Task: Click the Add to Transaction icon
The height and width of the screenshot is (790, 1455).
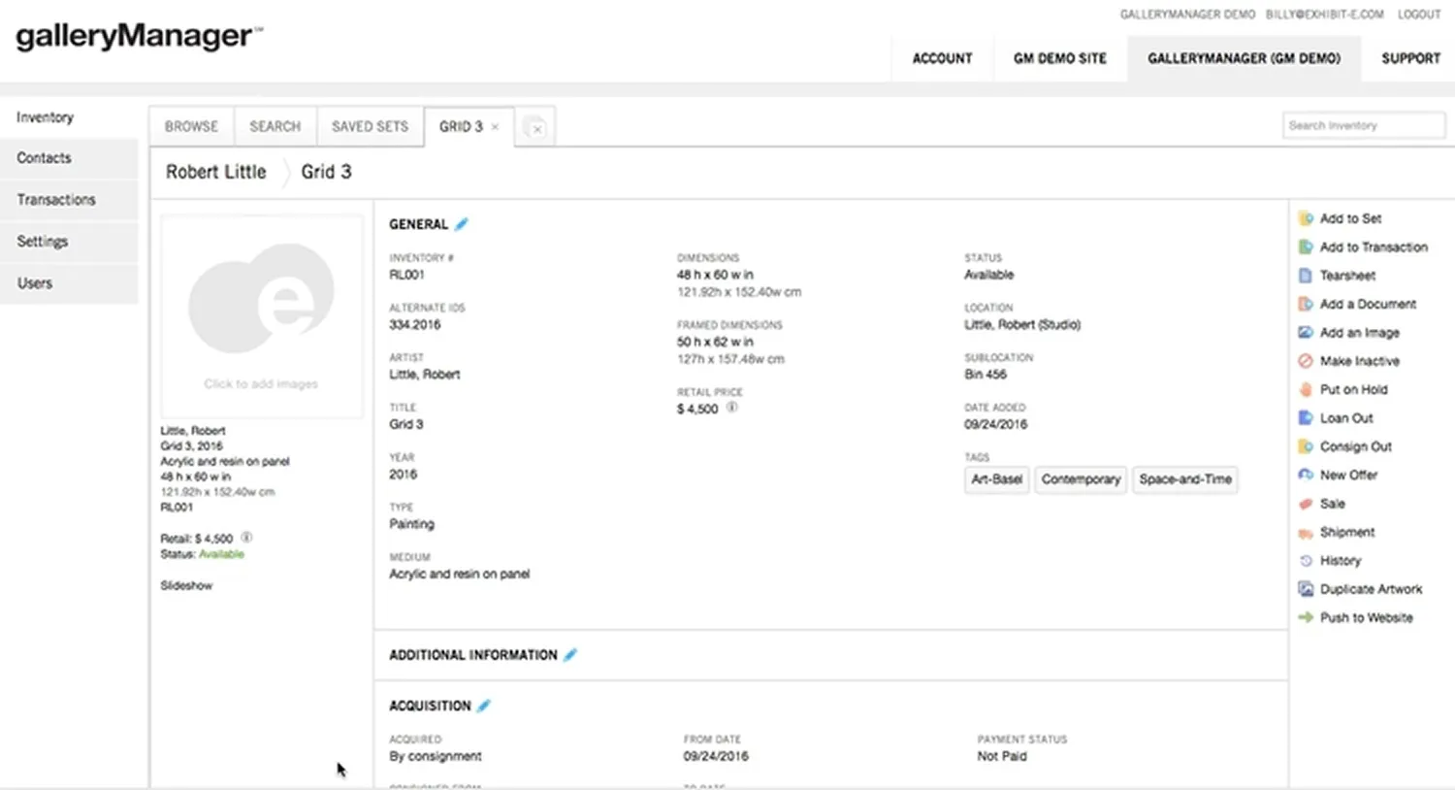Action: 1306,247
